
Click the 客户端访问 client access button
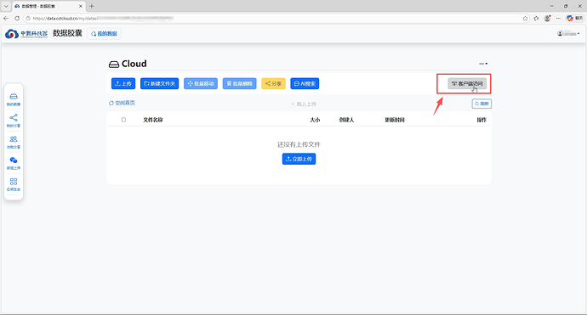(x=467, y=84)
